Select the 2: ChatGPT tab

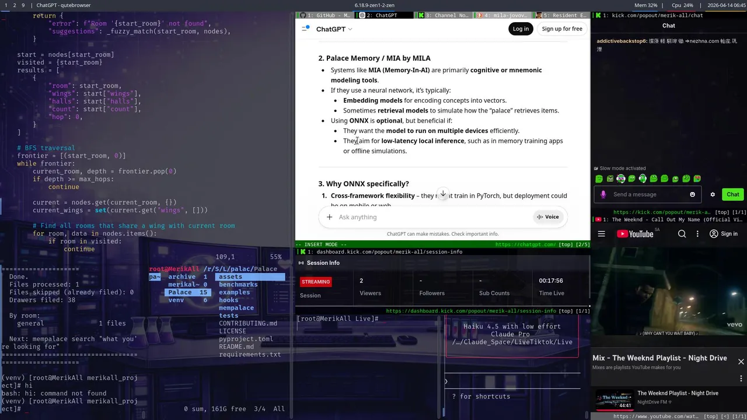click(x=384, y=15)
